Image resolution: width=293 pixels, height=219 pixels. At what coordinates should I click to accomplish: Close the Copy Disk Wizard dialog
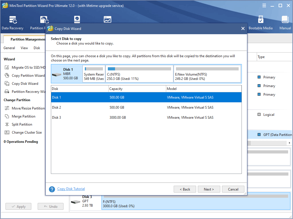click(x=243, y=28)
